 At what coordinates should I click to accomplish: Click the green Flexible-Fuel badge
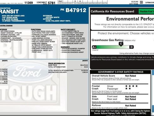click(x=146, y=11)
